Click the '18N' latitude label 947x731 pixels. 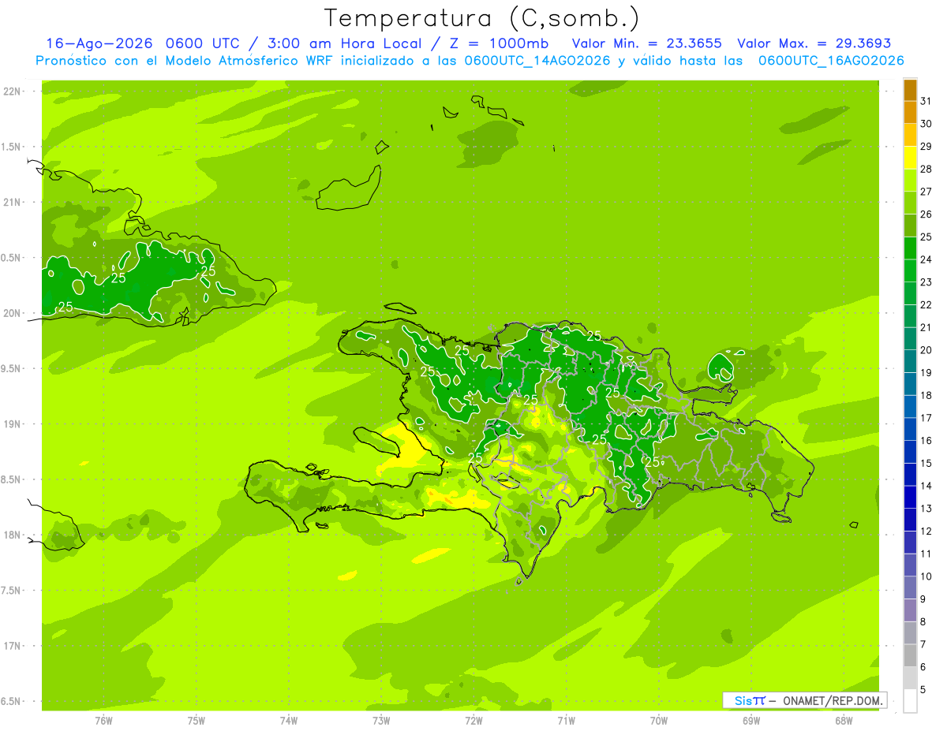[13, 535]
